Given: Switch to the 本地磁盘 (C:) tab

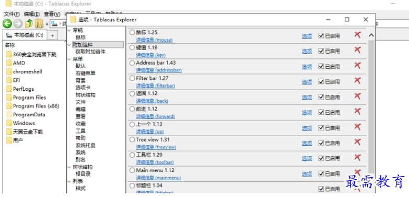Looking at the screenshot, I should 25,35.
